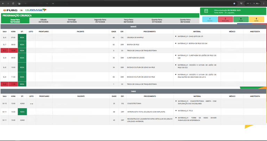Bookmark page using the star icon

tap(234, 3)
